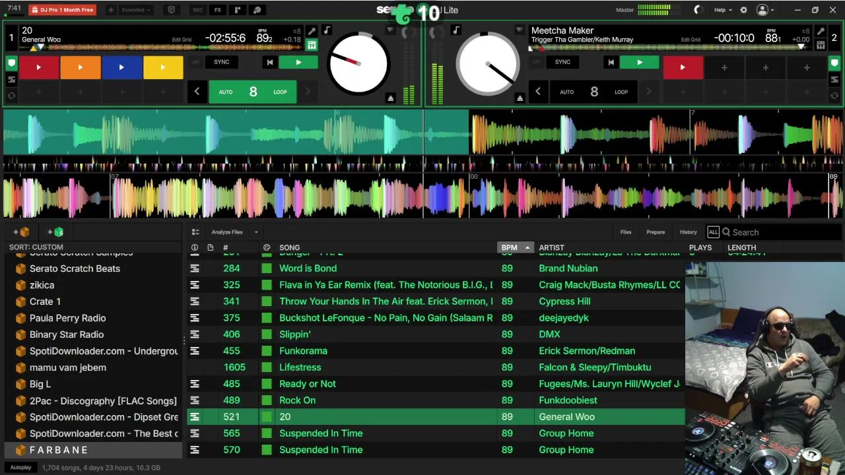Open the REC recording panel
The height and width of the screenshot is (475, 845).
[x=197, y=10]
